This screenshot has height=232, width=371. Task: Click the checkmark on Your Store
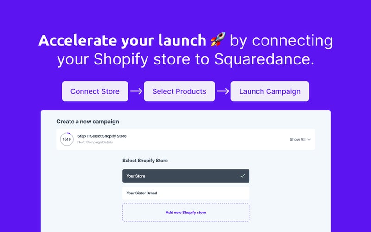point(243,176)
